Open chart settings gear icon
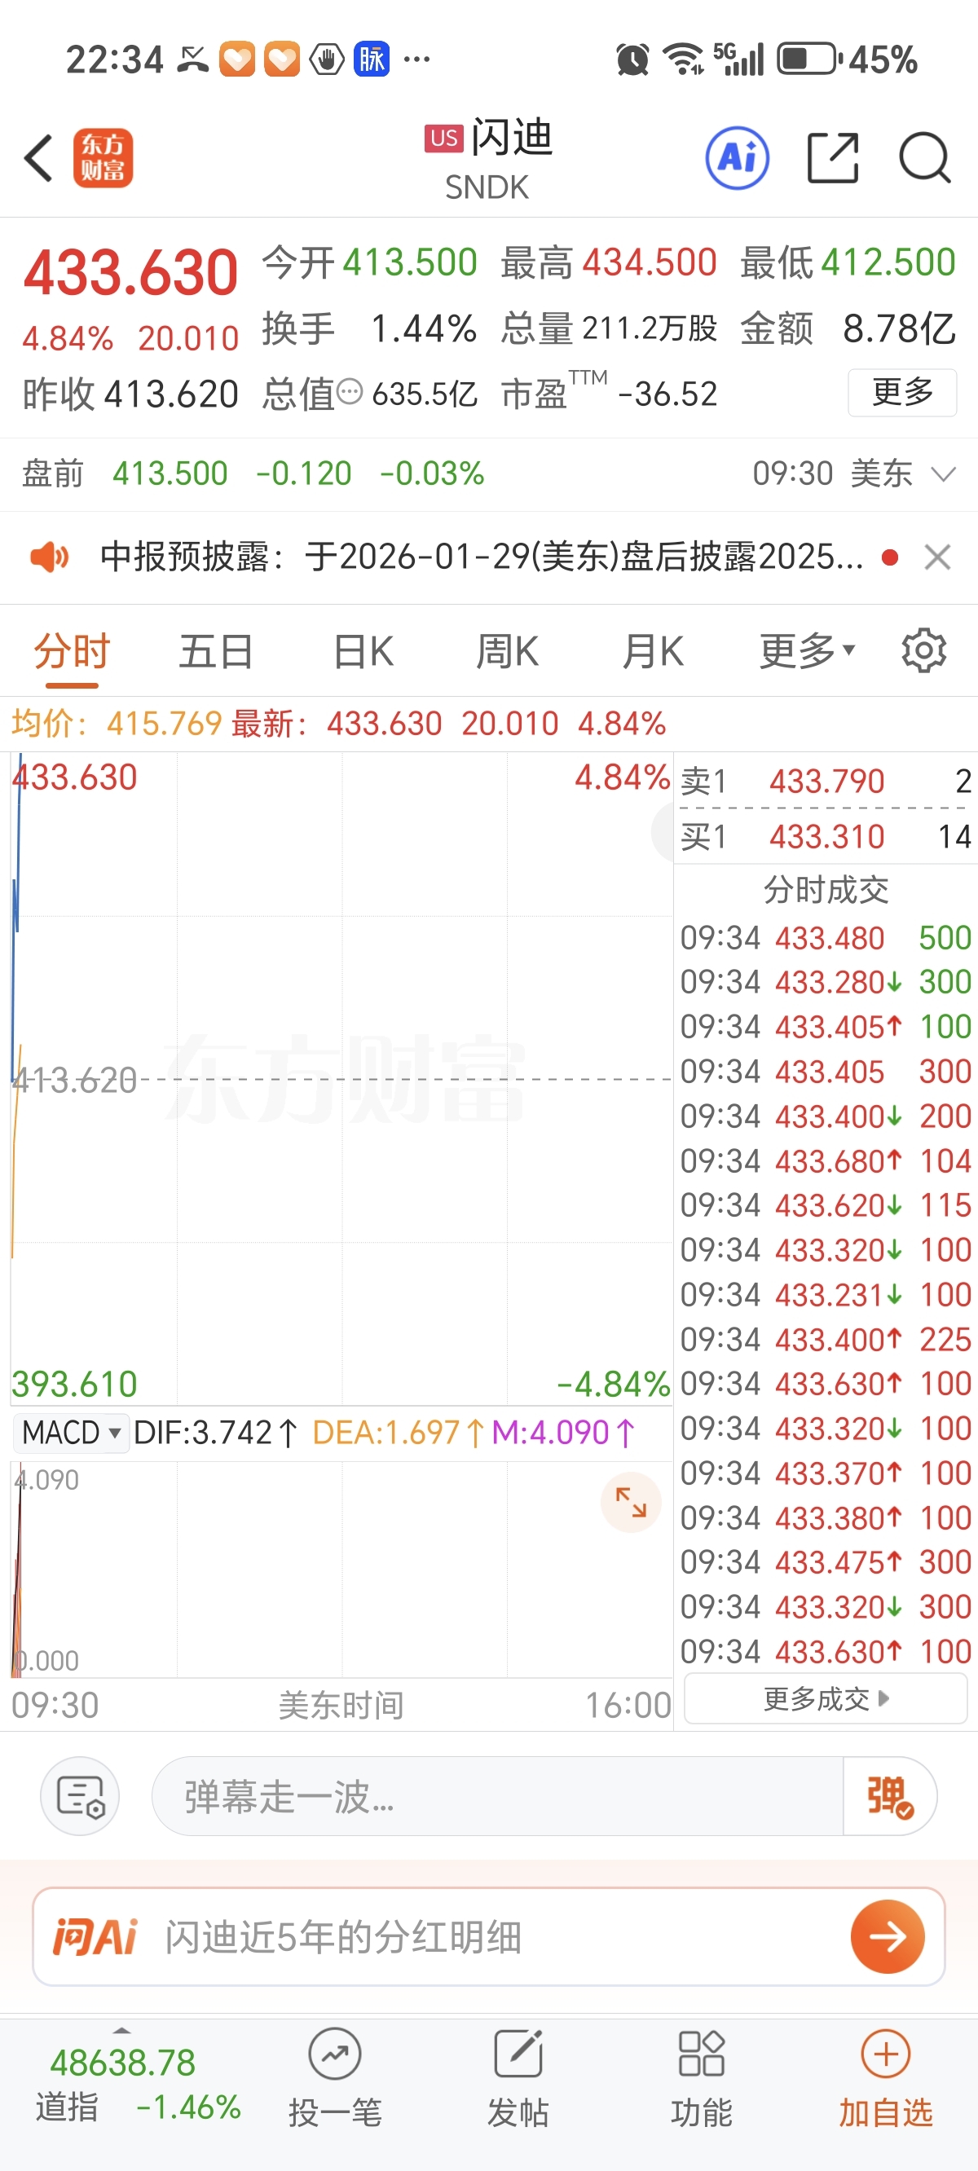This screenshot has width=978, height=2171. tap(923, 650)
